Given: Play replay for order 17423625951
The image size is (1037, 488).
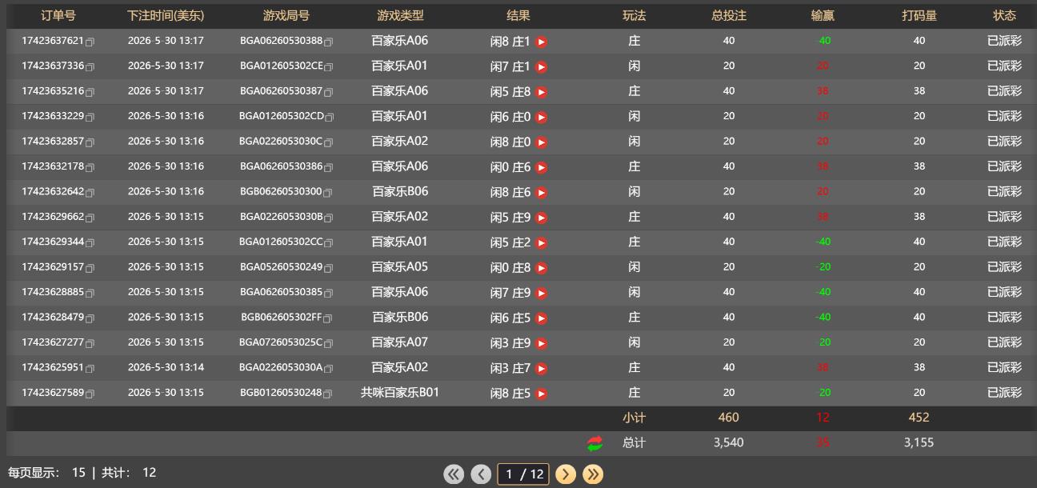Looking at the screenshot, I should click(542, 369).
